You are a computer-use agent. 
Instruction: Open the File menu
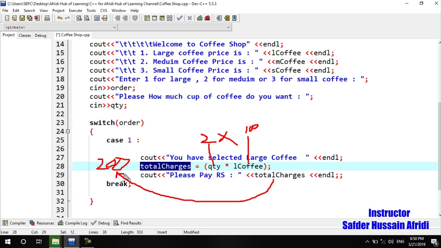pos(5,11)
